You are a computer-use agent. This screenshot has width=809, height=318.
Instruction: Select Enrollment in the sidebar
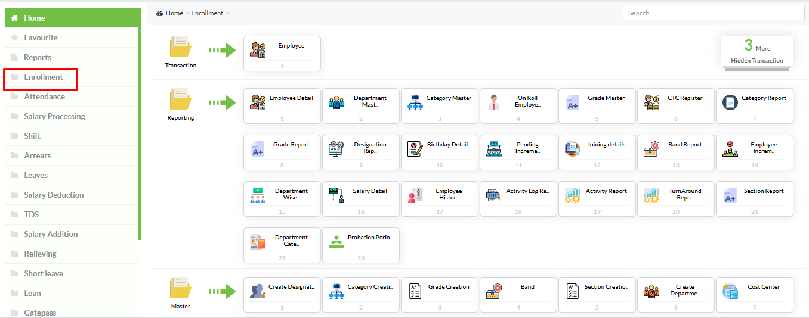pos(71,77)
